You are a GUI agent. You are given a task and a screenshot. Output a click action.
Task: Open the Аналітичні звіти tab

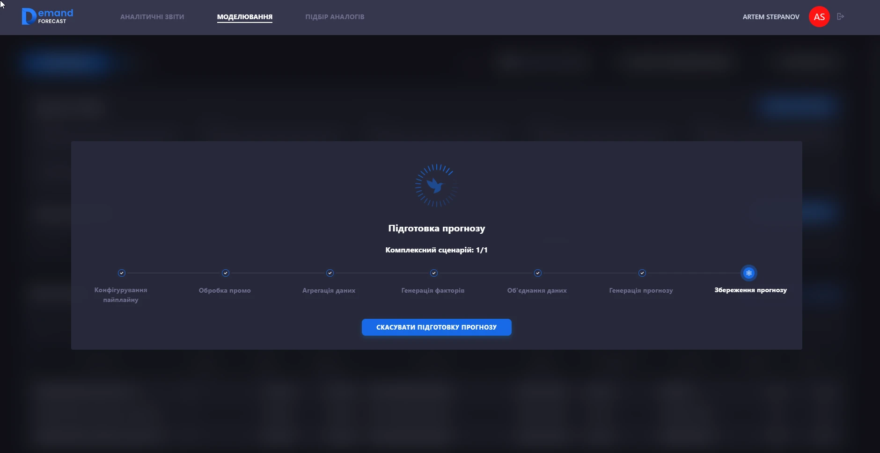tap(152, 17)
